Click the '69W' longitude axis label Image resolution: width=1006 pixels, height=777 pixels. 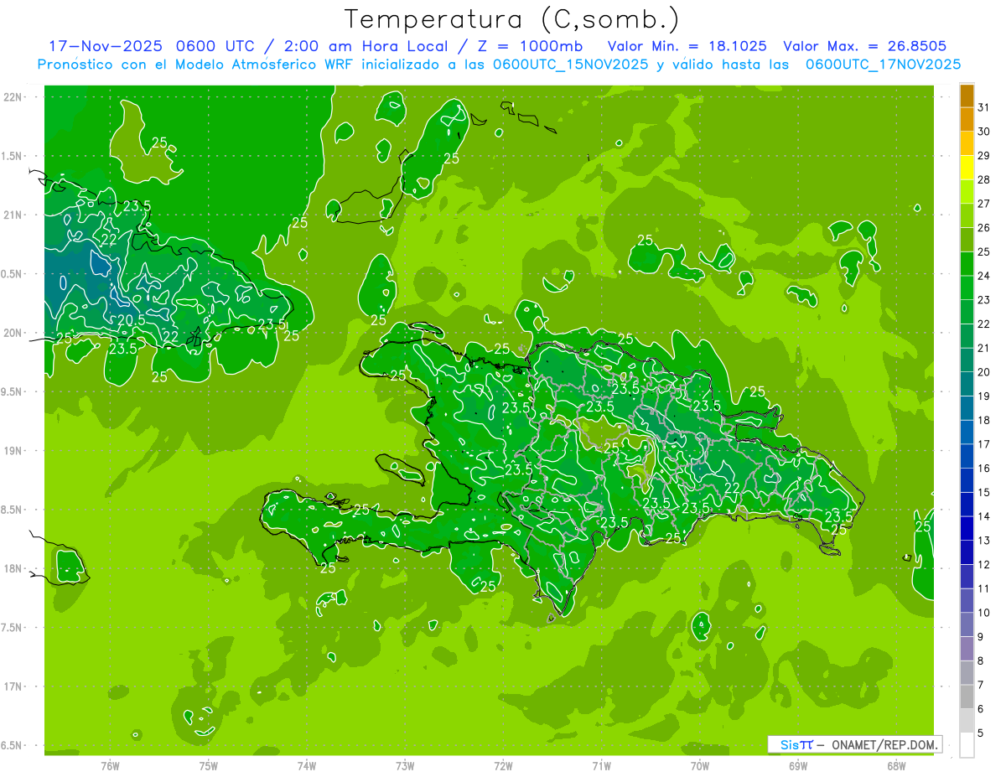(x=798, y=765)
